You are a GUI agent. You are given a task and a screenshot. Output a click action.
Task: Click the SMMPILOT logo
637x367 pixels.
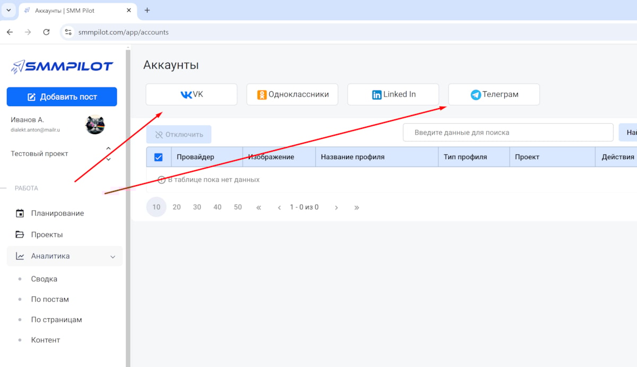[x=62, y=66]
